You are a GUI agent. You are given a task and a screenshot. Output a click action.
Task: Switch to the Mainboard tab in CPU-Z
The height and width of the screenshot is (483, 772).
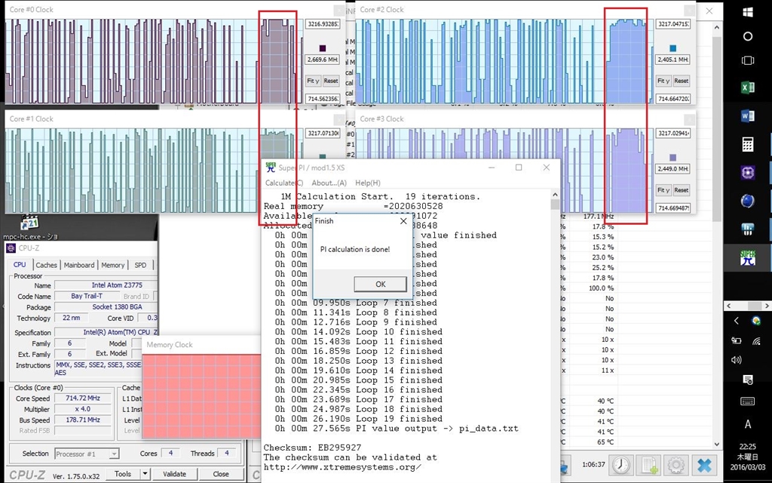pyautogui.click(x=79, y=265)
